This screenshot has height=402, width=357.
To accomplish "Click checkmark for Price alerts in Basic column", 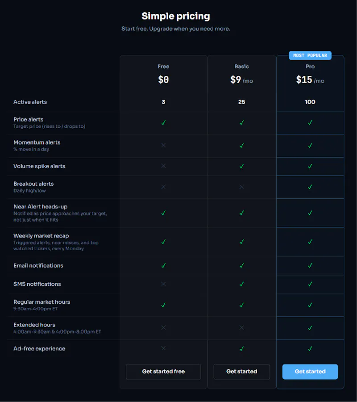I will [241, 122].
